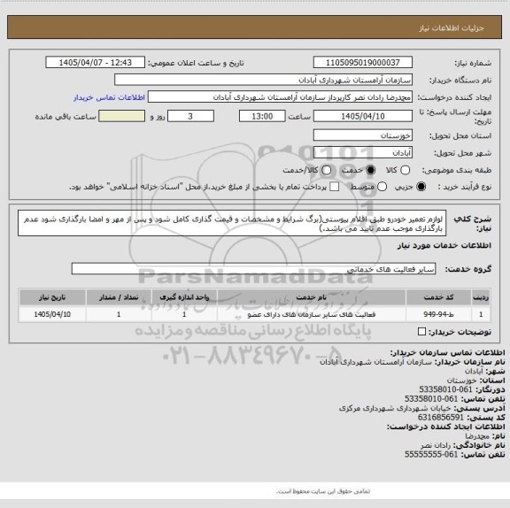
Task: Click the گروه خدمت field سایر فعالیت های خدماتی
Action: pos(253,269)
